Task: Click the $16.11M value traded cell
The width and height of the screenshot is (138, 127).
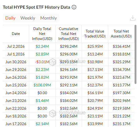Action: coord(95,93)
